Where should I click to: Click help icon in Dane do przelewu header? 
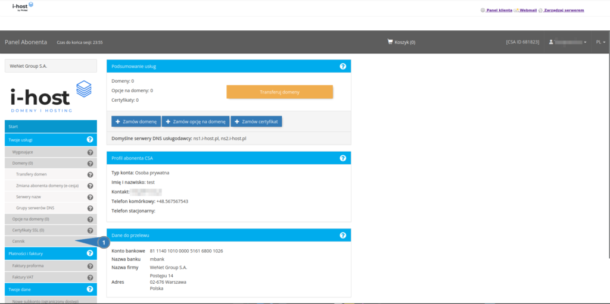coord(343,235)
